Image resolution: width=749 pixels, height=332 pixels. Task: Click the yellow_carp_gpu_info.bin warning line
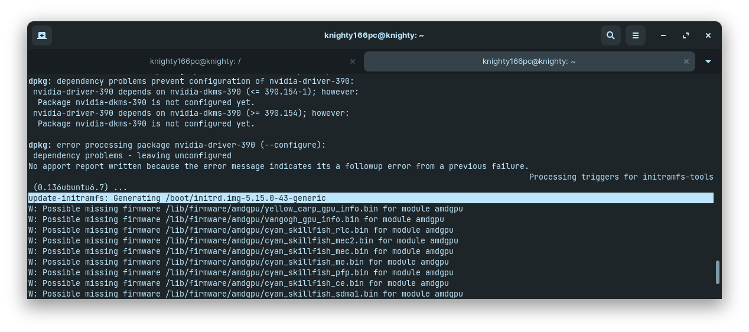point(245,209)
